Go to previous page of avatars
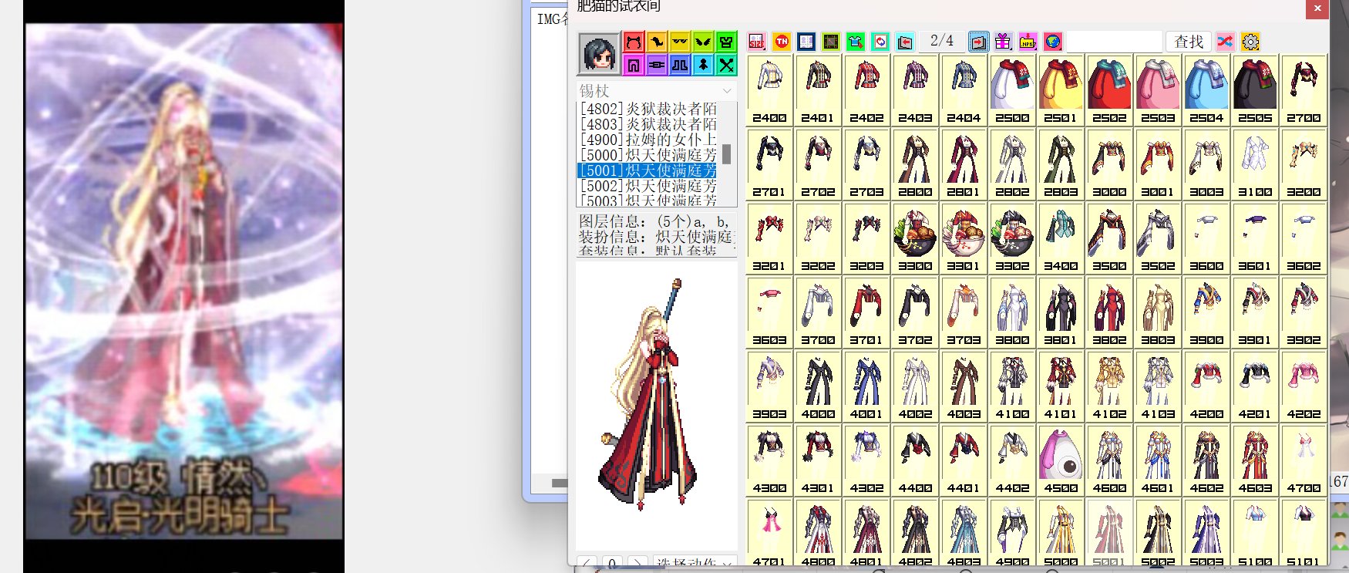 coord(905,42)
